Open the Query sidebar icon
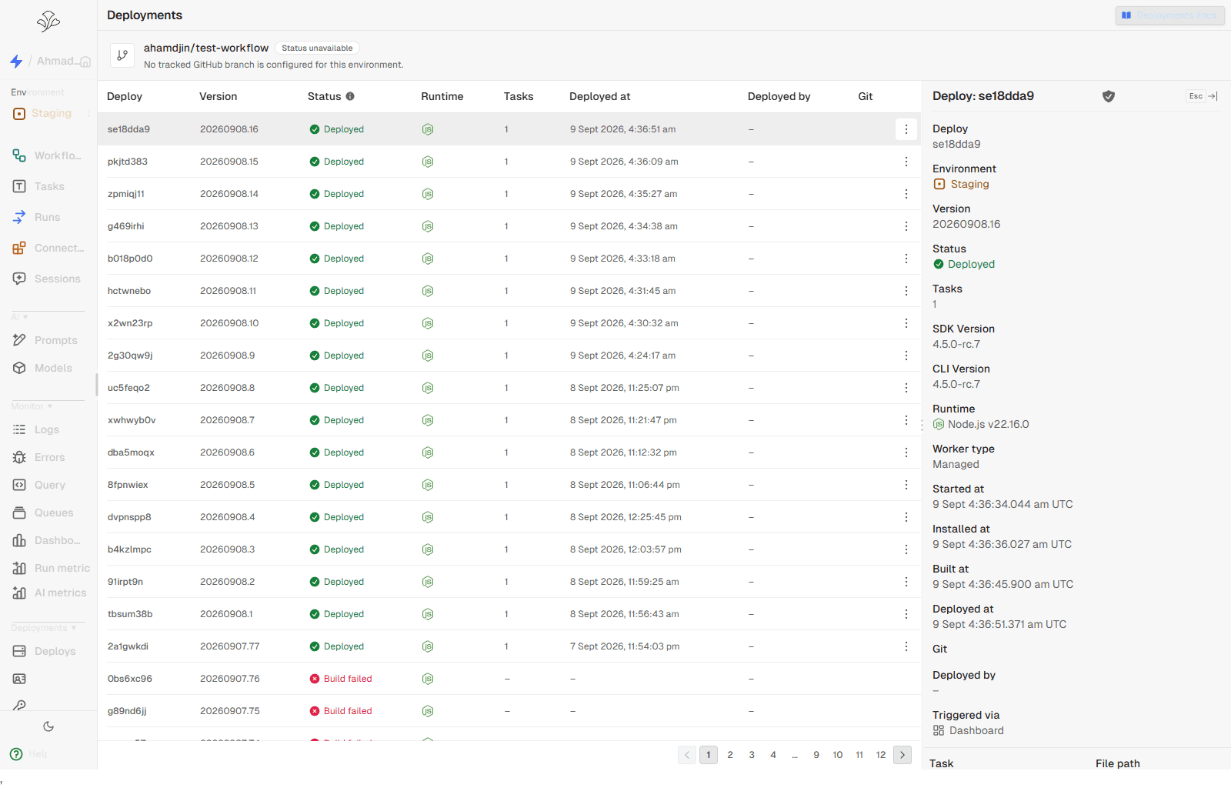Image resolution: width=1231 pixels, height=788 pixels. point(19,485)
